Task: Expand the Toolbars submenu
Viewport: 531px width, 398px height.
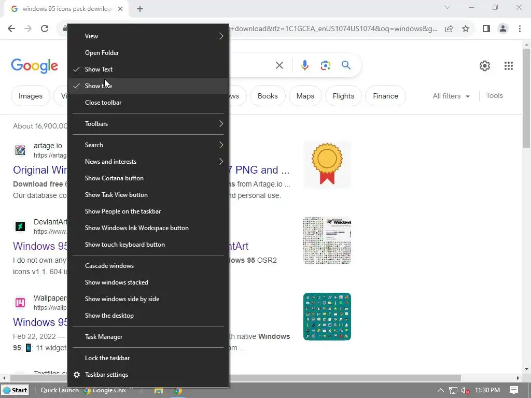Action: pos(148,124)
